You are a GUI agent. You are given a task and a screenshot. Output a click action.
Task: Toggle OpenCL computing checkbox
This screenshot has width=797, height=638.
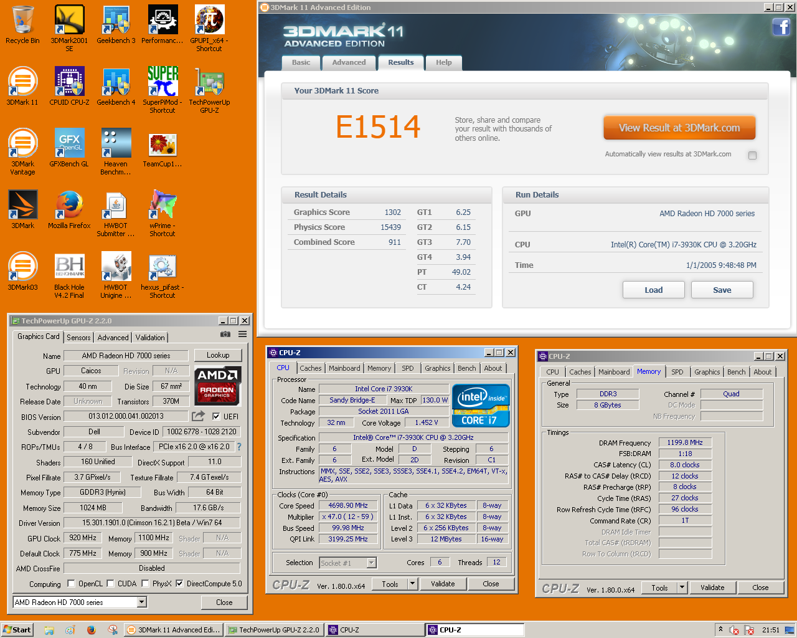[x=71, y=584]
